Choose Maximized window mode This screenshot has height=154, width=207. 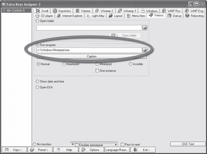coord(64,64)
